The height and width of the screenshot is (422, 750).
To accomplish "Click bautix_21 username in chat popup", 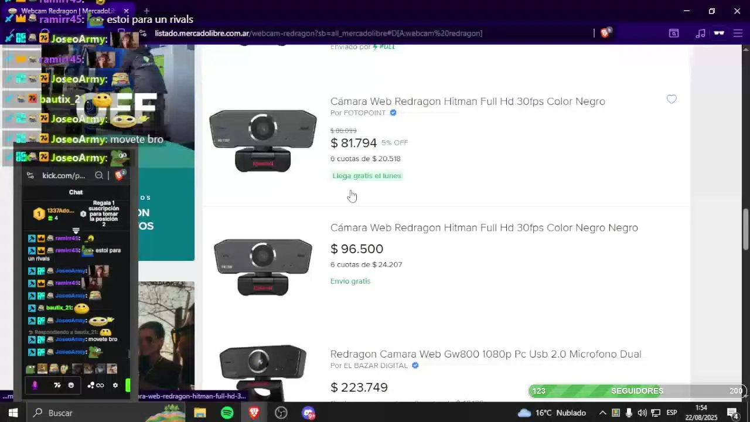I will click(59, 308).
